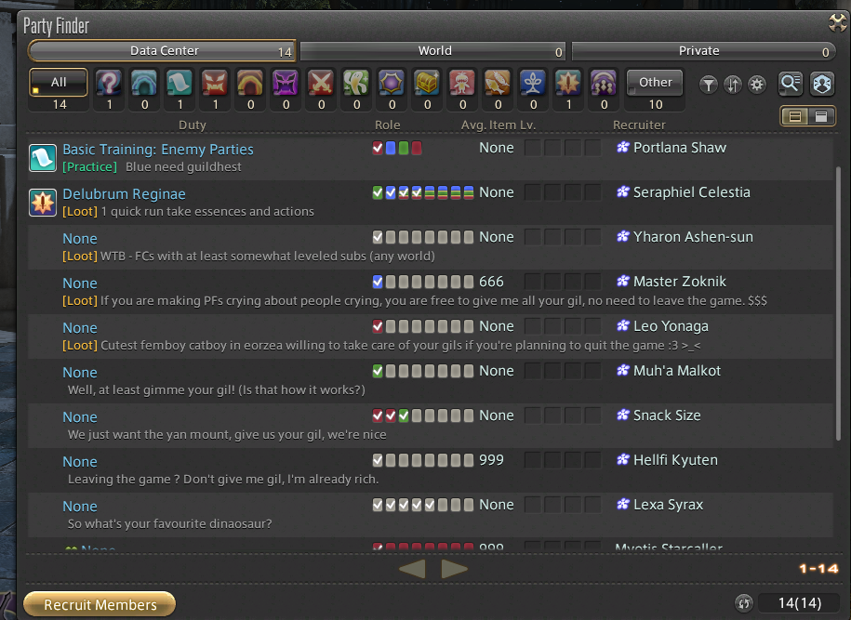Select the FATEs category icon
Image resolution: width=851 pixels, height=620 pixels.
click(392, 84)
